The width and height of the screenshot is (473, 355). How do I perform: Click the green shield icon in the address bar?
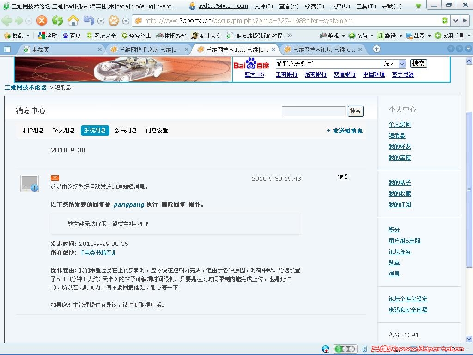[445, 20]
